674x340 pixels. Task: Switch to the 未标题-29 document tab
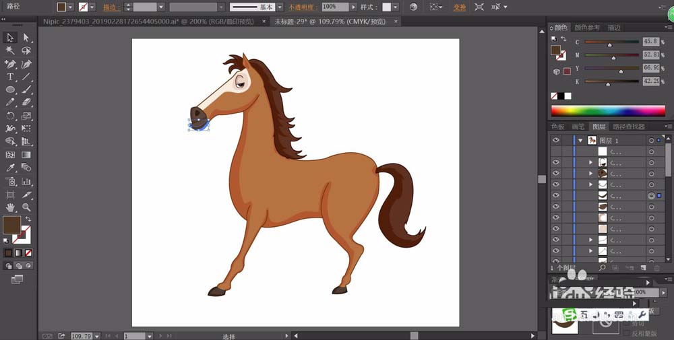(330, 22)
